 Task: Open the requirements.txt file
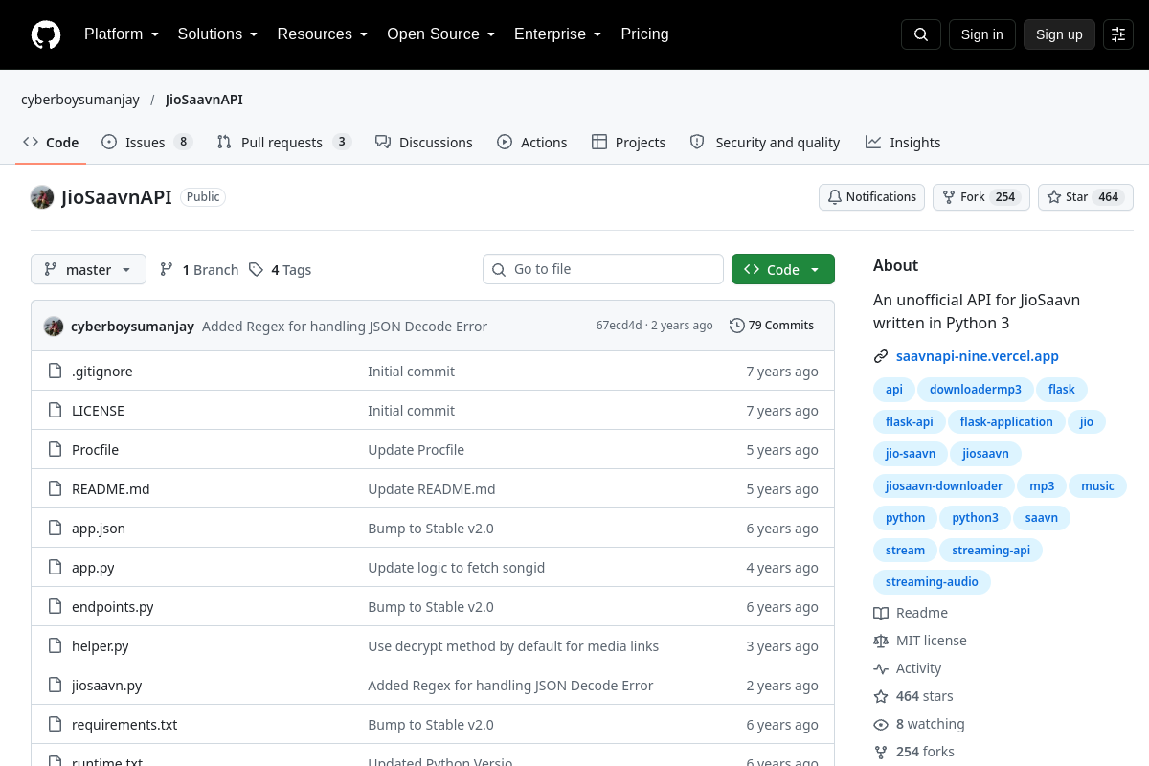point(124,725)
